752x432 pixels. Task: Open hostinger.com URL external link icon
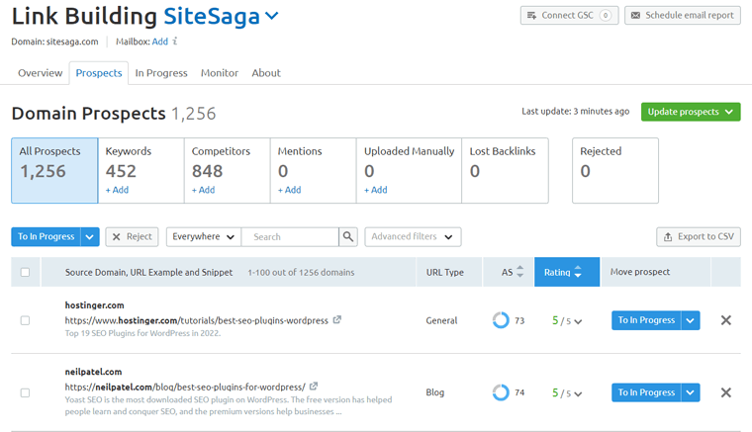click(x=337, y=319)
